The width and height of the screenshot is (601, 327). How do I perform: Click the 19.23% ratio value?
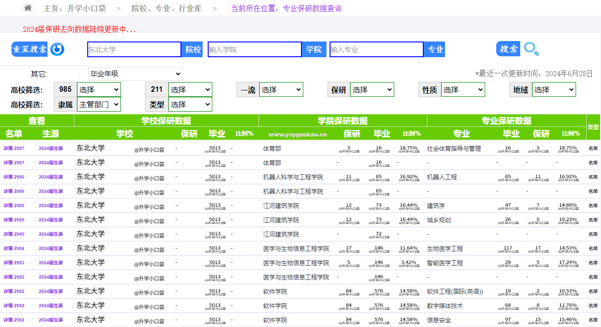point(568,220)
